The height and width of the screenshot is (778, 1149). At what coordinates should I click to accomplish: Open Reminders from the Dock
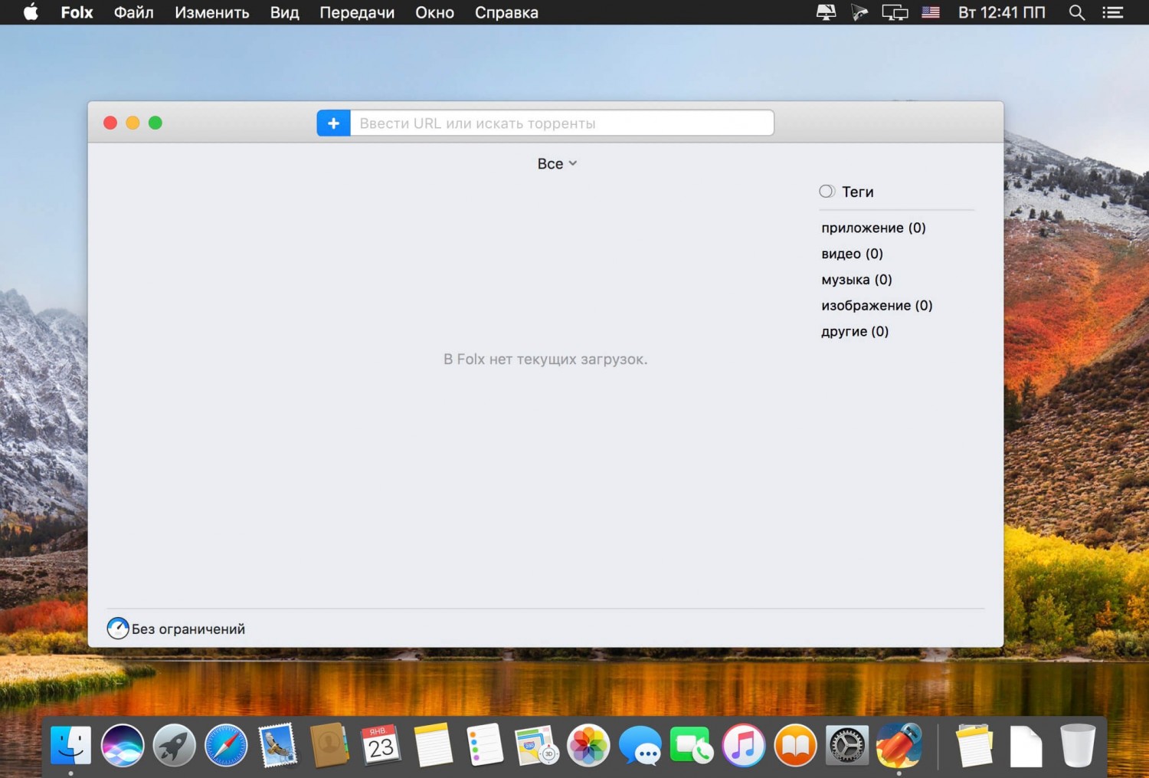coord(485,745)
